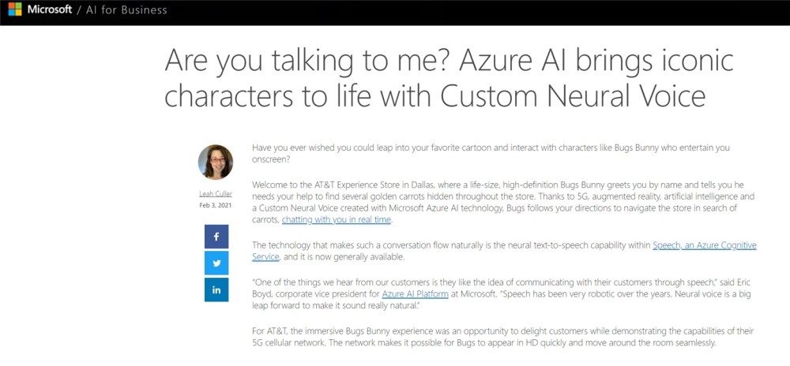The height and width of the screenshot is (366, 790).
Task: Open the Microsoft wordmark home link
Action: click(x=49, y=9)
